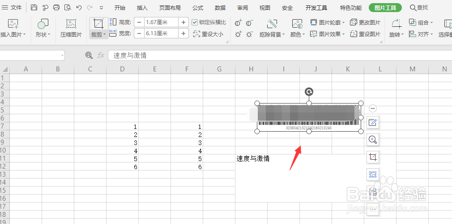Image resolution: width=452 pixels, height=224 pixels.
Task: Click the 重设图片 button
Action: (365, 34)
